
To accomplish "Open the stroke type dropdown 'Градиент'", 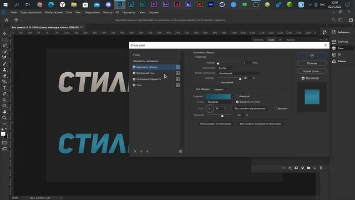I will pyautogui.click(x=220, y=89).
